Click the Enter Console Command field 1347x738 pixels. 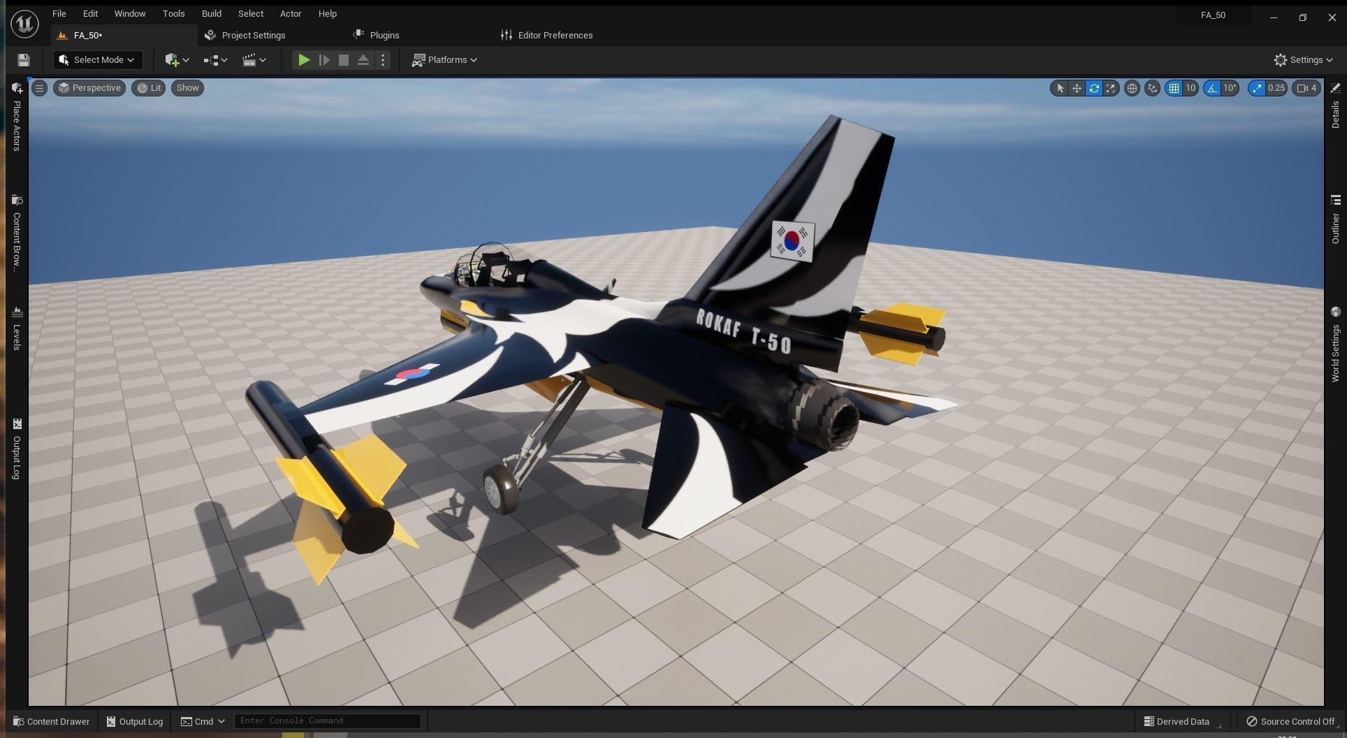click(x=327, y=721)
